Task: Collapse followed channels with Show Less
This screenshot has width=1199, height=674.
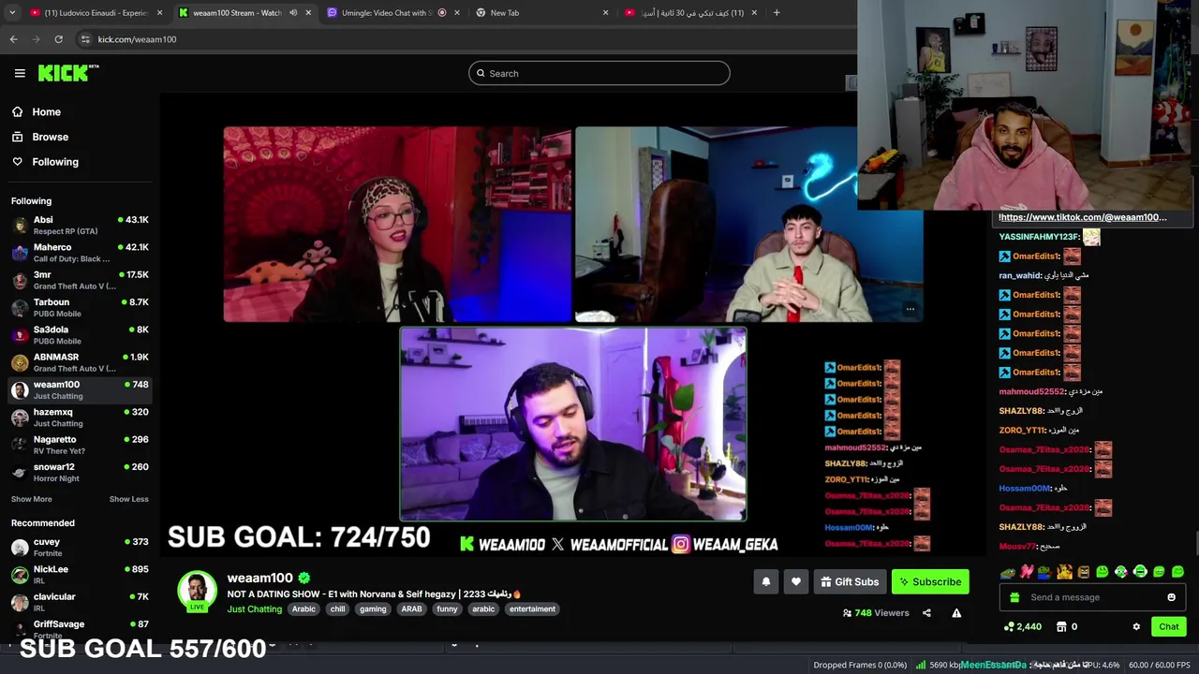Action: 128,499
